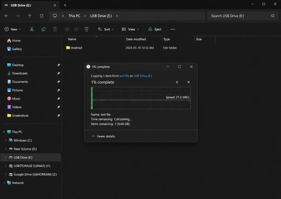Click the PC monitor icon in address bar
The height and width of the screenshot is (199, 281).
(55, 16)
